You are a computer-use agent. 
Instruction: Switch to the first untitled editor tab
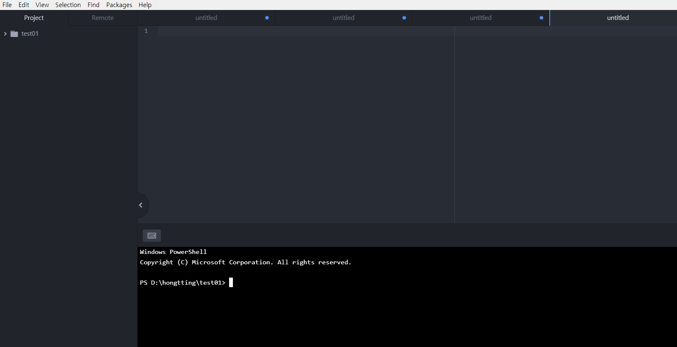(x=206, y=18)
